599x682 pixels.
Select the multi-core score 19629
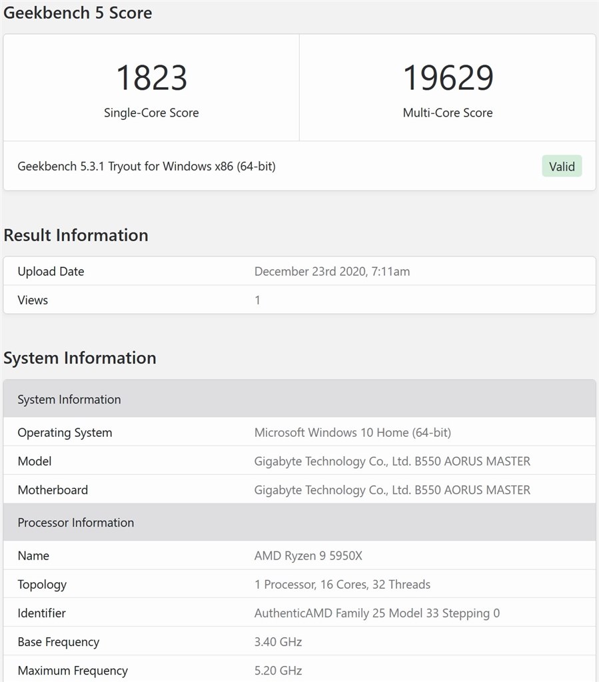point(448,78)
